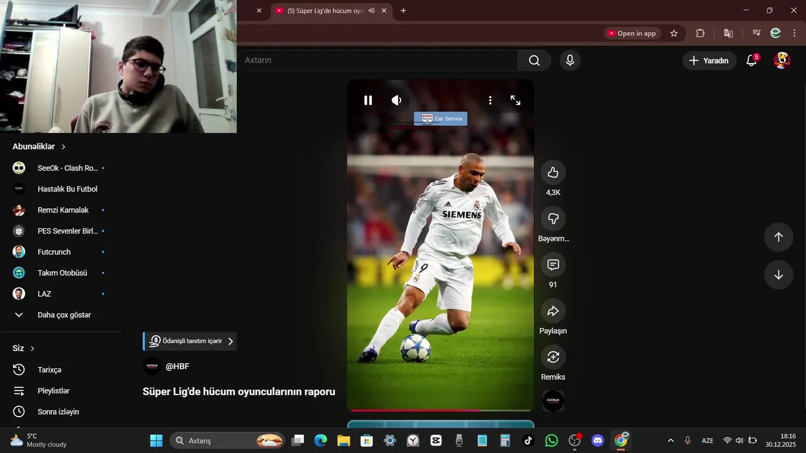Go to the next Short with down arrow
The height and width of the screenshot is (453, 806).
(778, 274)
